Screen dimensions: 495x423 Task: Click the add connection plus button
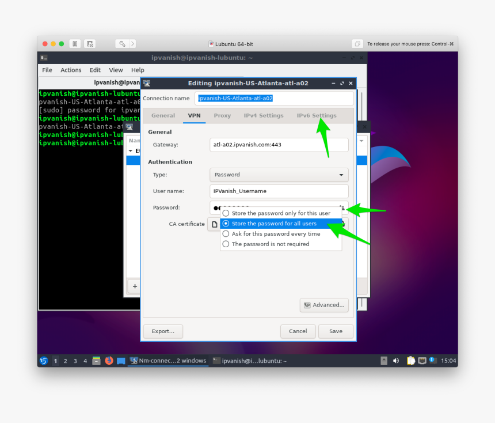coord(135,286)
